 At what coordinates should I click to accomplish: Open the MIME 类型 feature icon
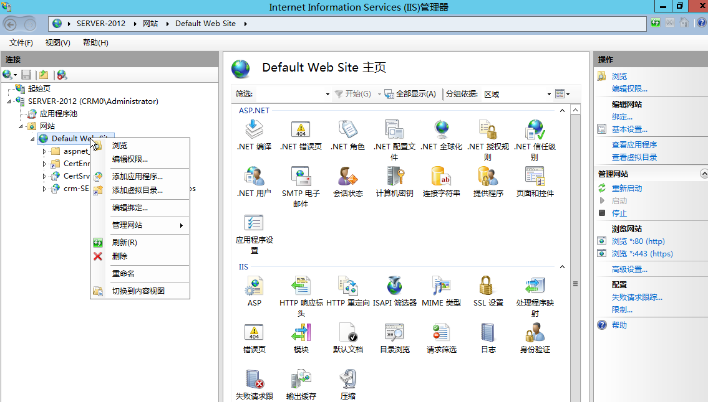(442, 286)
